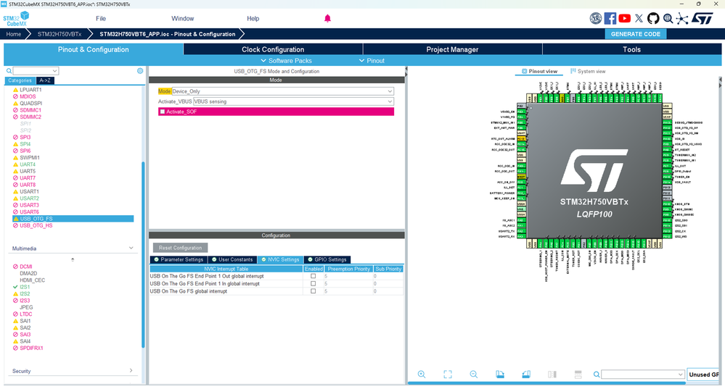Click the STM32H750VBTx chip graphic
725x389 pixels.
(594, 171)
